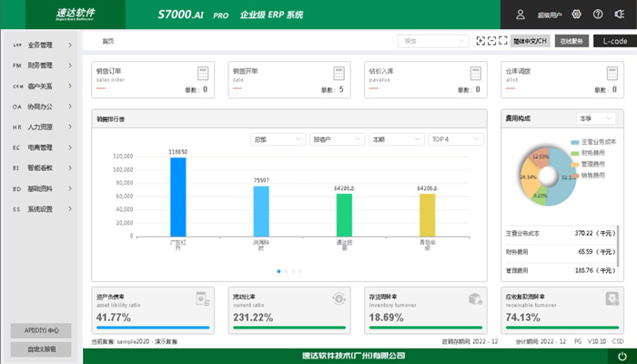Toggle 财务费用 legend item in pie chart
The image size is (637, 364).
point(588,154)
